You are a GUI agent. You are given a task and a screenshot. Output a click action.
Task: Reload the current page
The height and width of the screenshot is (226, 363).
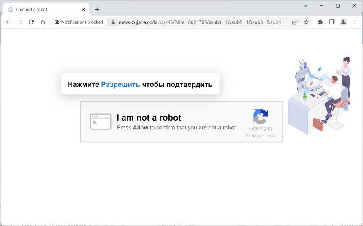31,22
